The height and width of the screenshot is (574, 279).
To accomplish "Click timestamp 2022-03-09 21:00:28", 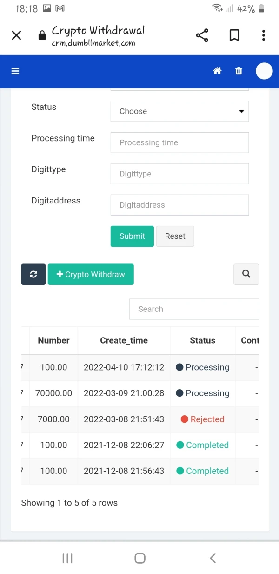I will click(x=124, y=393).
